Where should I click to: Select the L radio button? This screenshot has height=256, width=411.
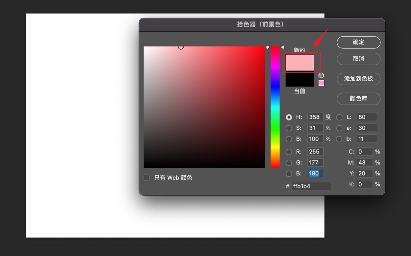(339, 117)
